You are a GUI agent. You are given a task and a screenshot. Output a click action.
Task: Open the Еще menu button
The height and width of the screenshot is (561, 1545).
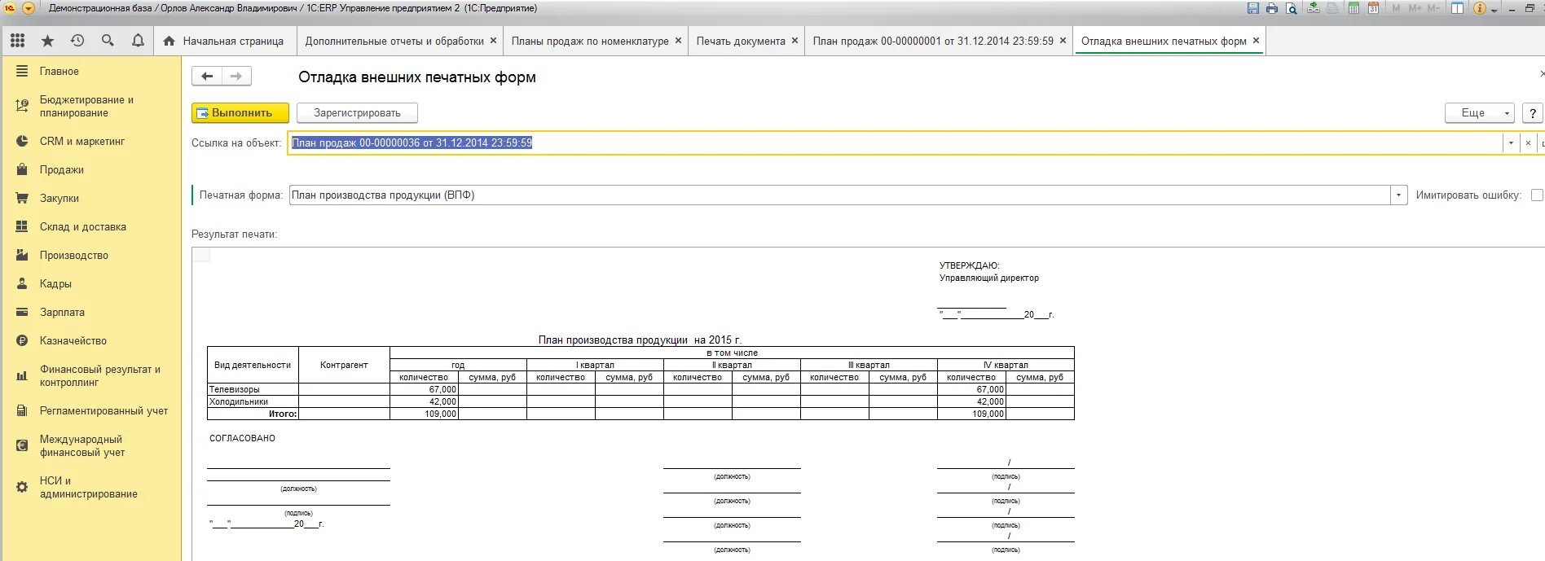(1480, 113)
